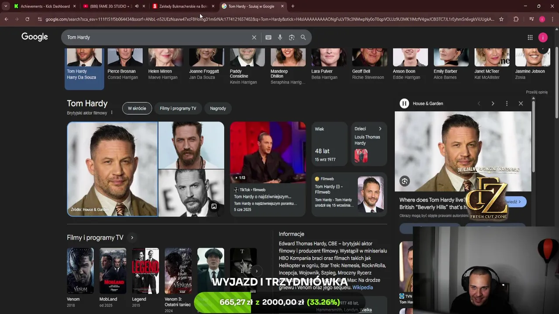The width and height of the screenshot is (559, 314).
Task: Close the House & Garden image viewer
Action: 521,103
